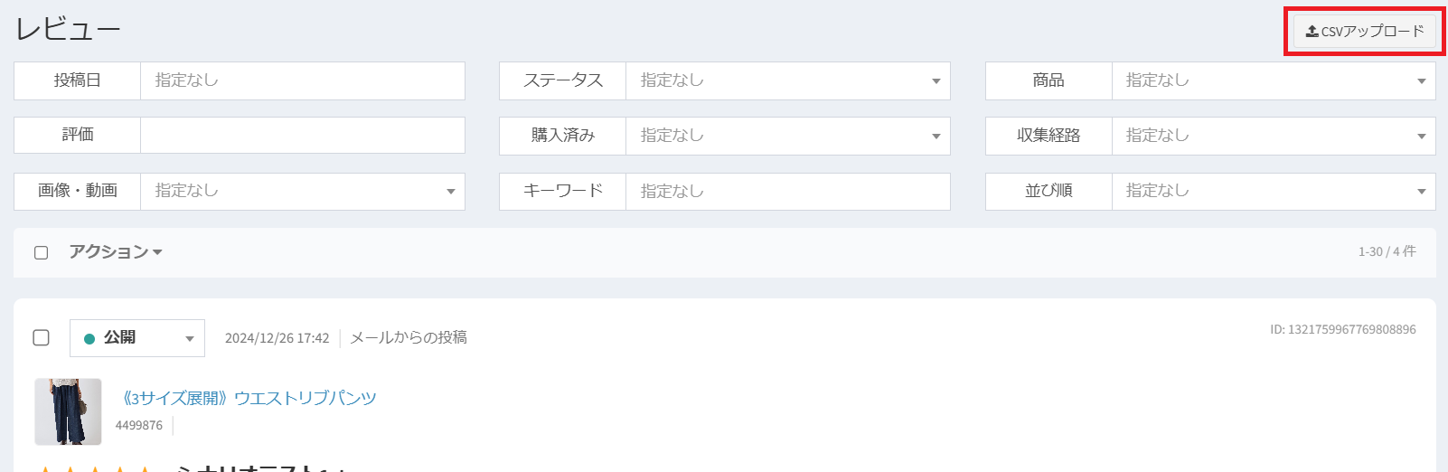Open the 収集経路 filter dropdown
This screenshot has height=472, width=1448.
[x=1273, y=136]
